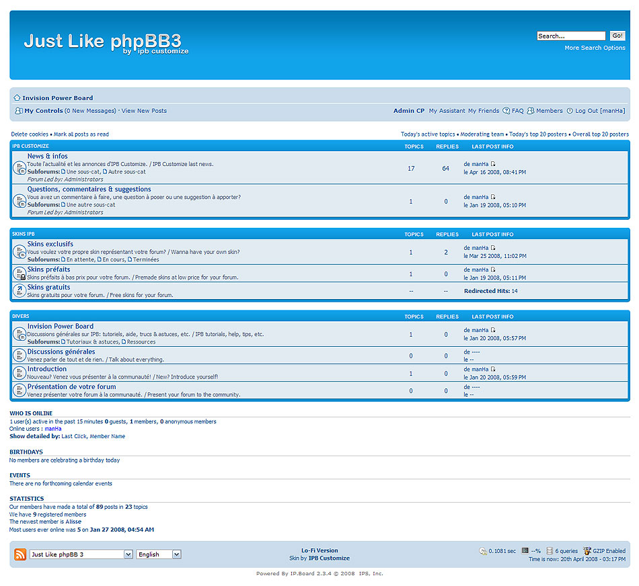Click the execution time stopwatch icon

[483, 551]
